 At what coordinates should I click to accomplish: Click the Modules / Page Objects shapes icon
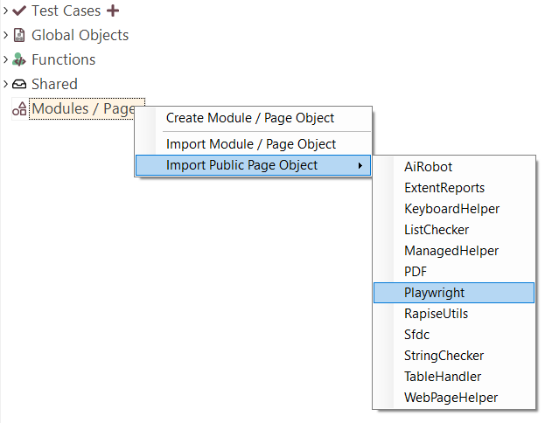19,109
